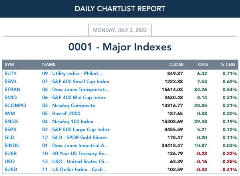Open 10 - 30-Year US Treasury Bond chart

(75, 154)
